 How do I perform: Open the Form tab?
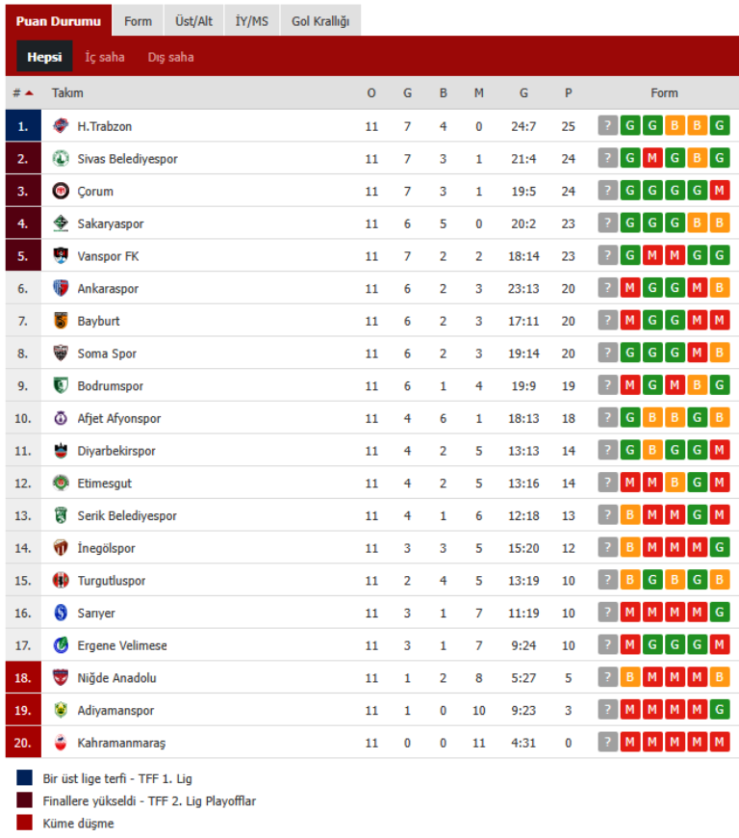click(x=138, y=21)
